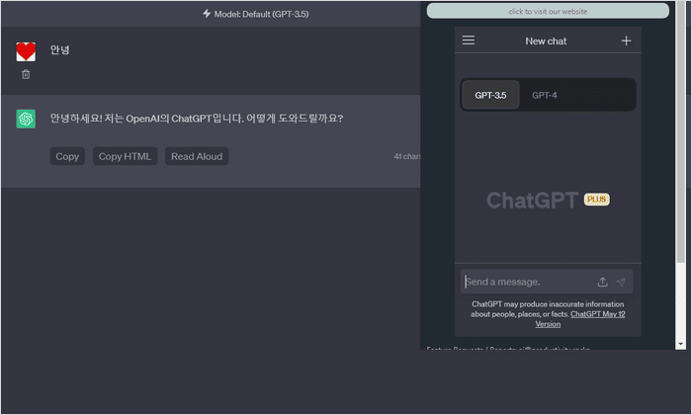
Task: Click Read Aloud for the response
Action: [197, 156]
